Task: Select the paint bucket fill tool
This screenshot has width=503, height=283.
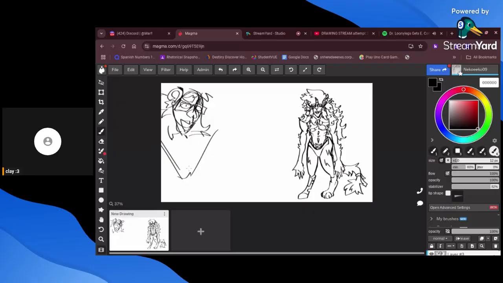Action: 101,161
